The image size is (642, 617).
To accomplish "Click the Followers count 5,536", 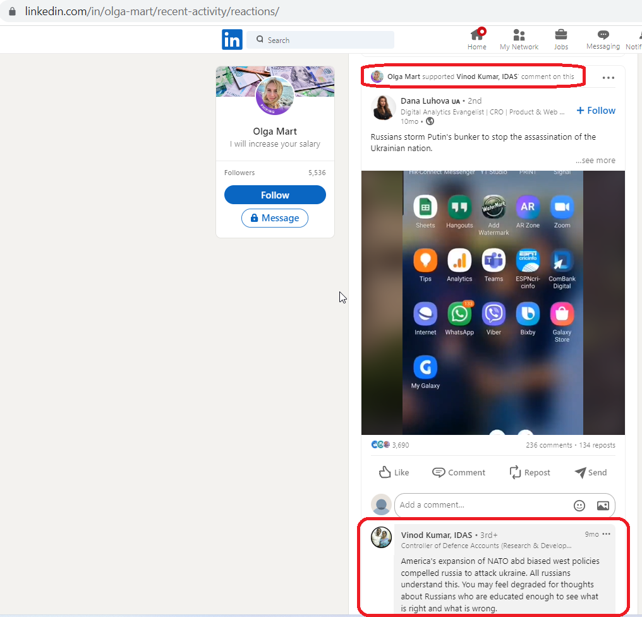I will tap(317, 173).
